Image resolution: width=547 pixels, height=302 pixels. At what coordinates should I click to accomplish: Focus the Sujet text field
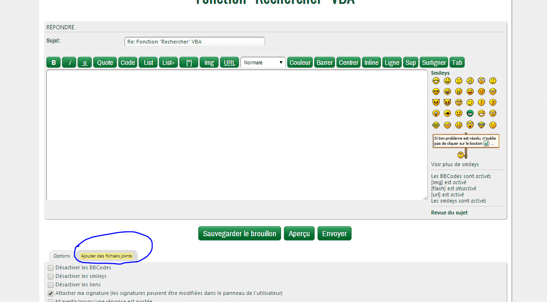[194, 42]
